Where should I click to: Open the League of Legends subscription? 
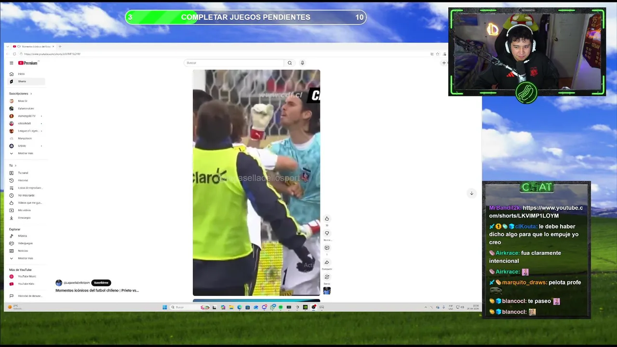[x=27, y=131]
